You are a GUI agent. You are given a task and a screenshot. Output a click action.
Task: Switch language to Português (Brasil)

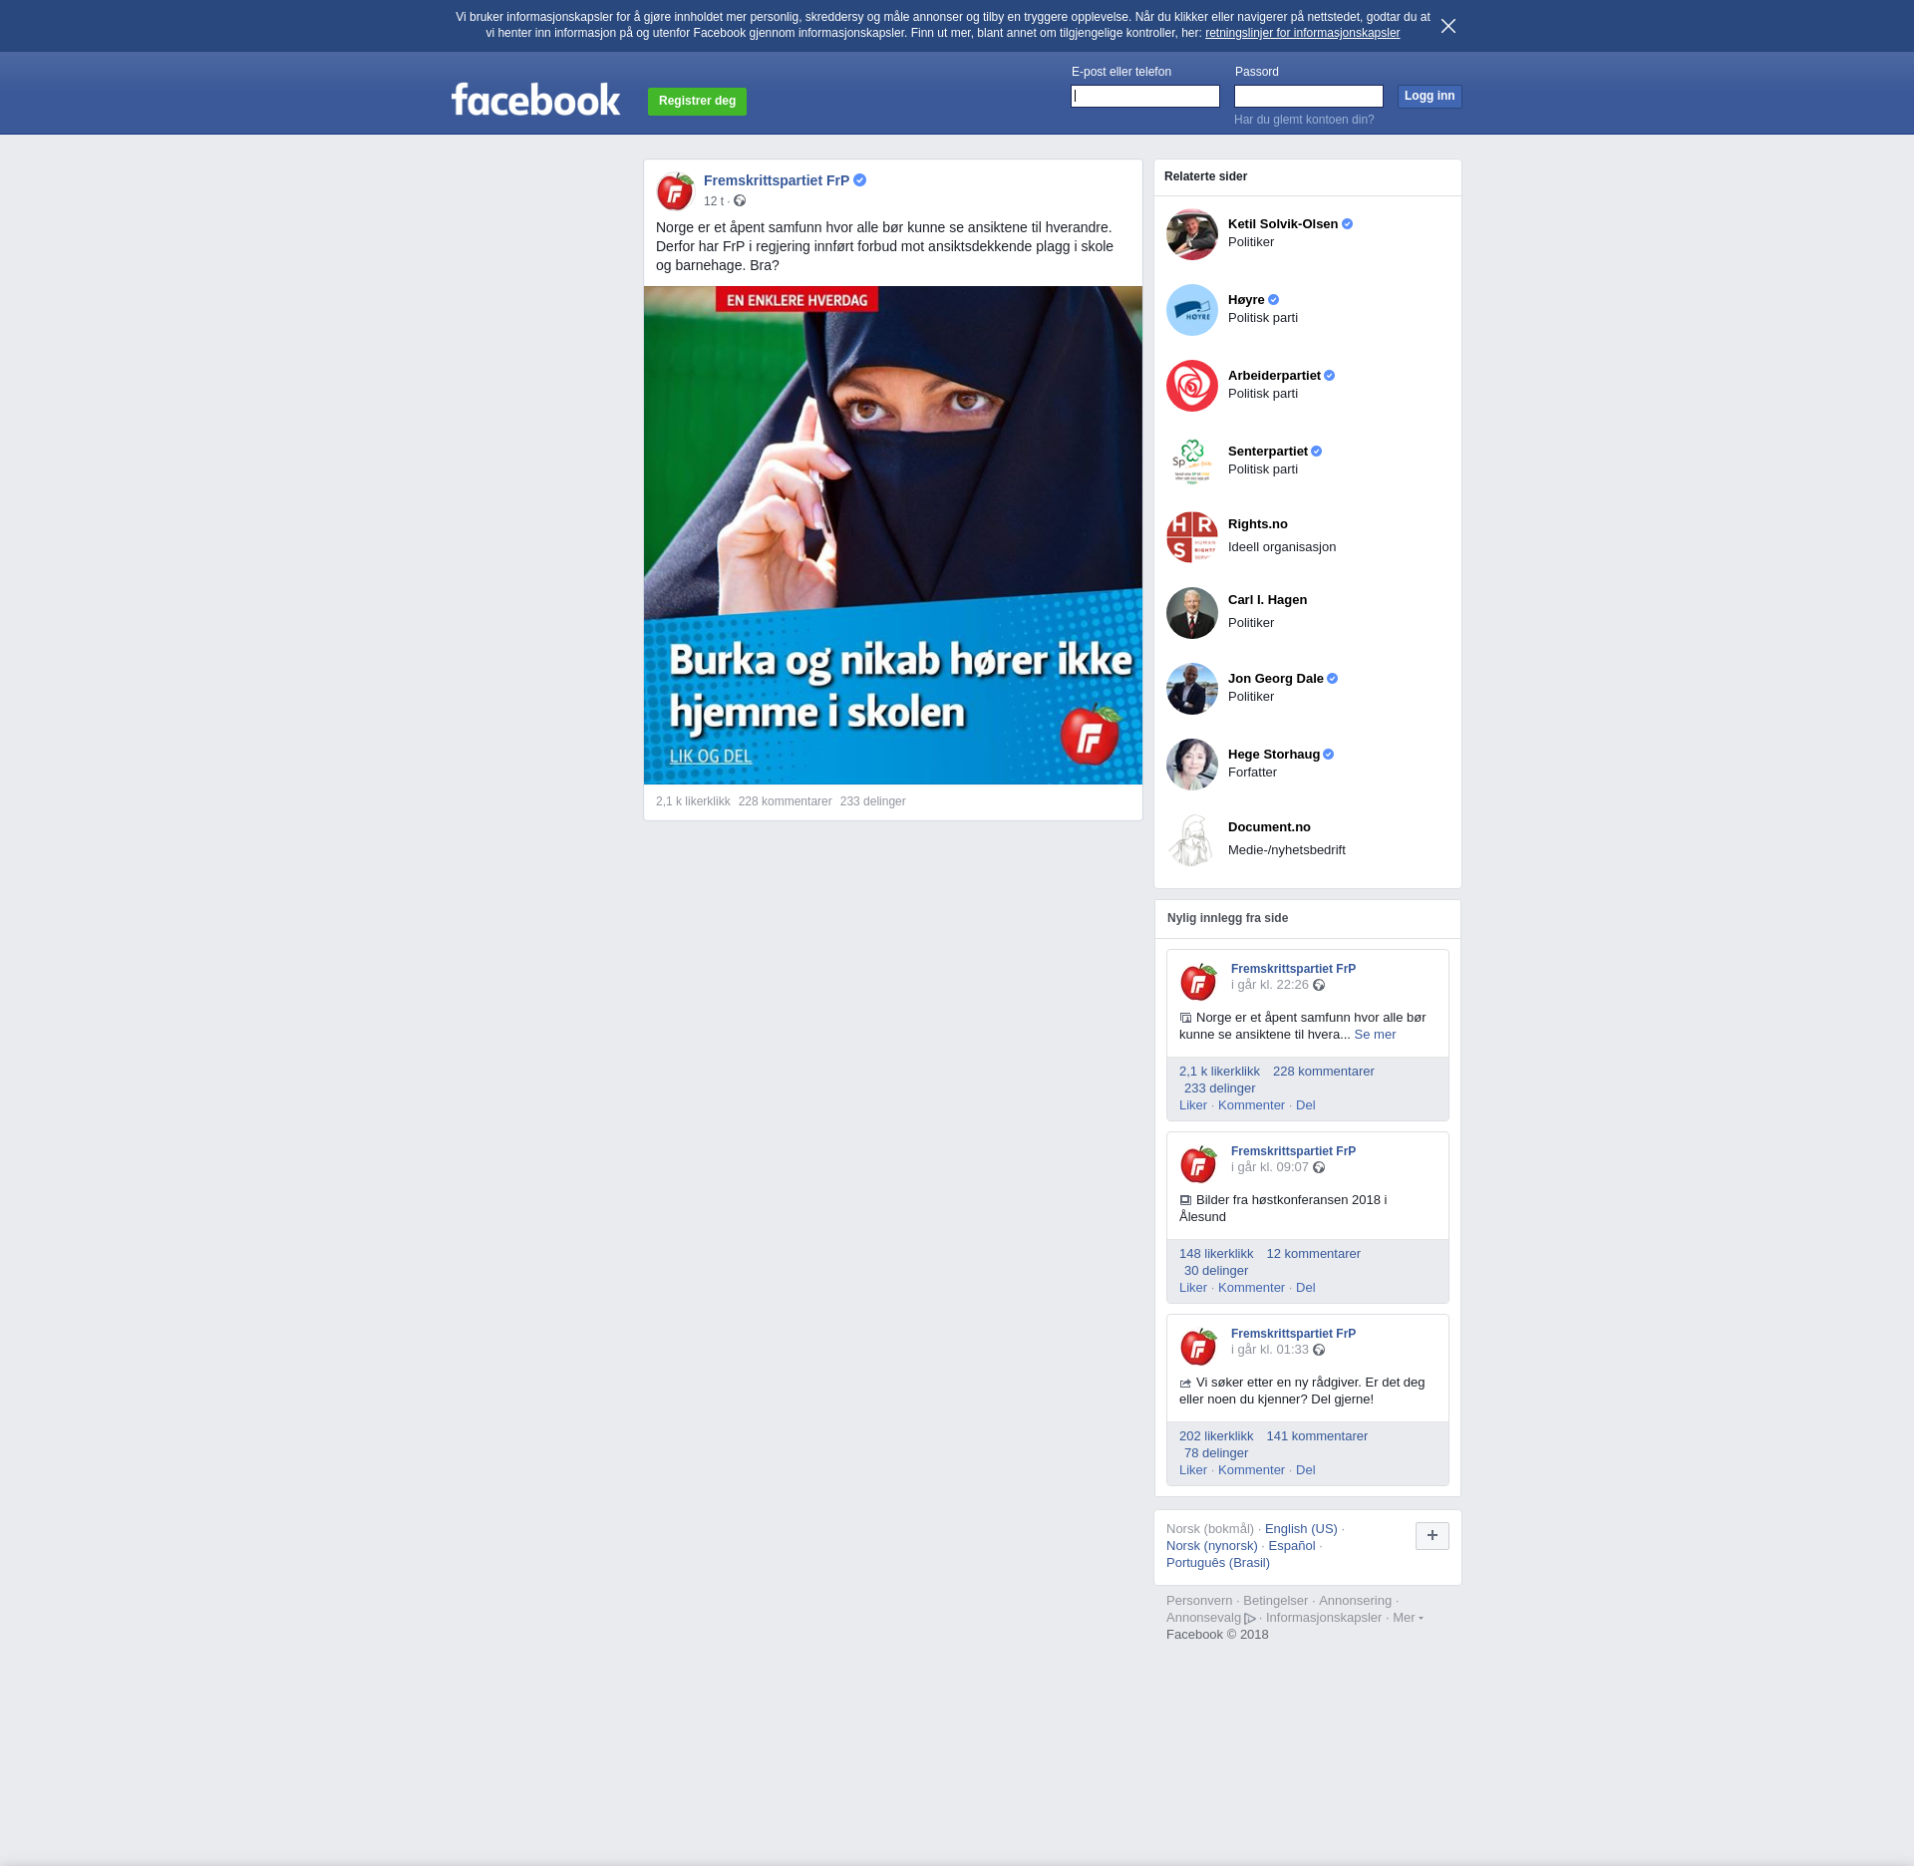pyautogui.click(x=1218, y=1563)
